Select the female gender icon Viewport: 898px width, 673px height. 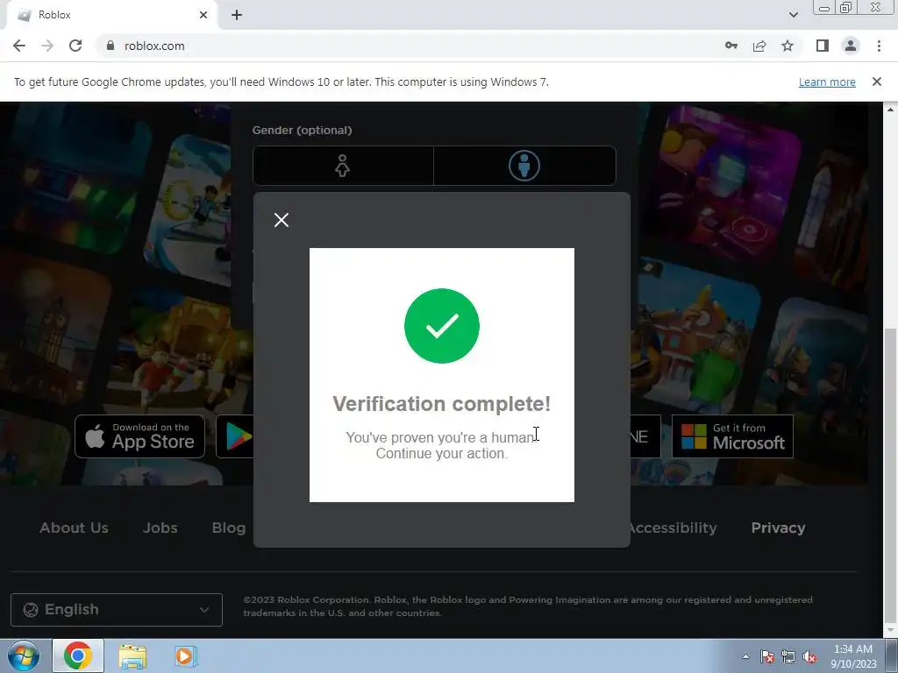[x=343, y=166]
